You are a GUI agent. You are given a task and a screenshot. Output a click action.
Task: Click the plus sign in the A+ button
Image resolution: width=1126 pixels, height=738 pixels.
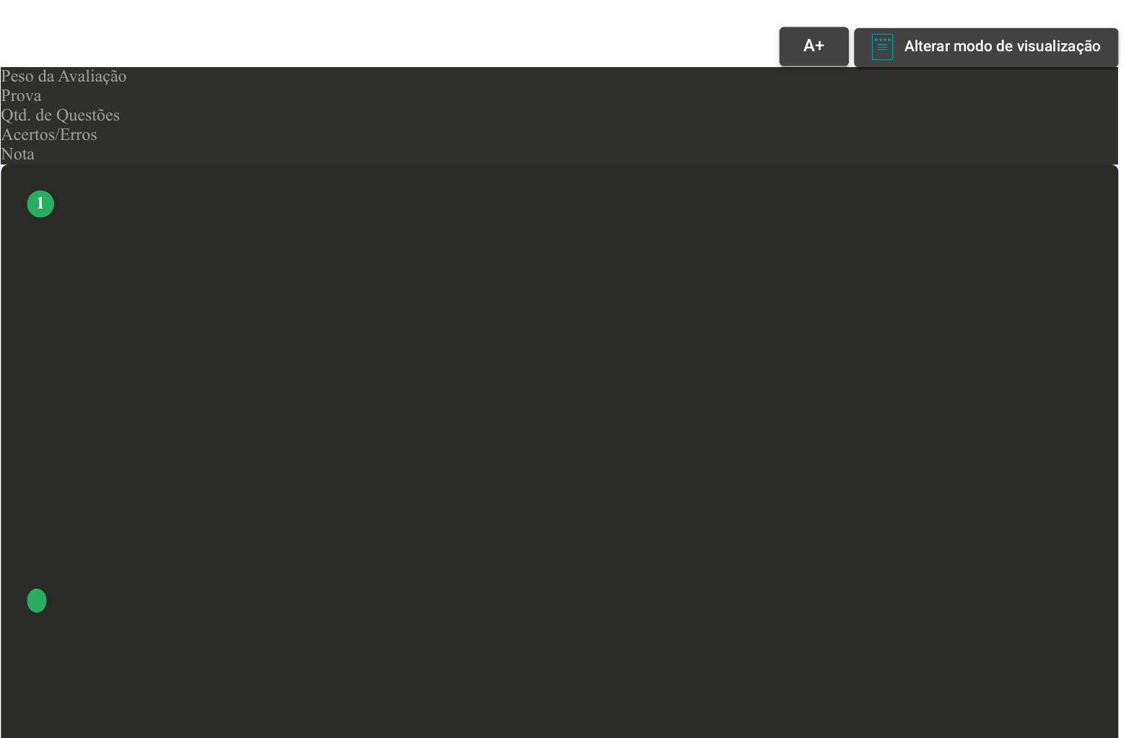[x=819, y=46]
